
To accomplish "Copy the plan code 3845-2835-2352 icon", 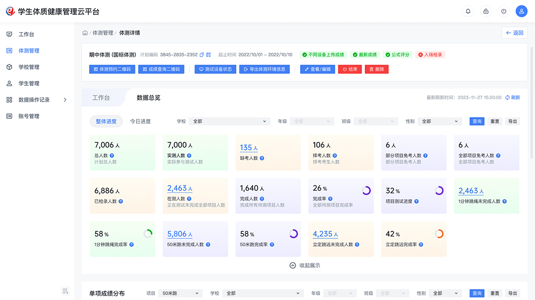I will click(x=202, y=55).
